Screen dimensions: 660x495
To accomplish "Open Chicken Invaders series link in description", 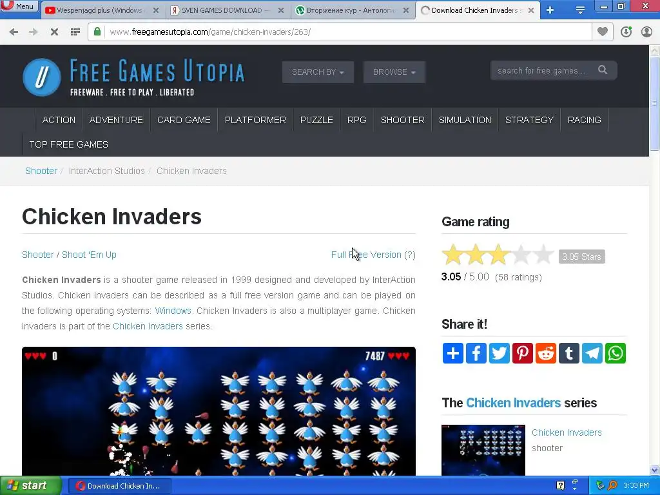I will tap(148, 326).
